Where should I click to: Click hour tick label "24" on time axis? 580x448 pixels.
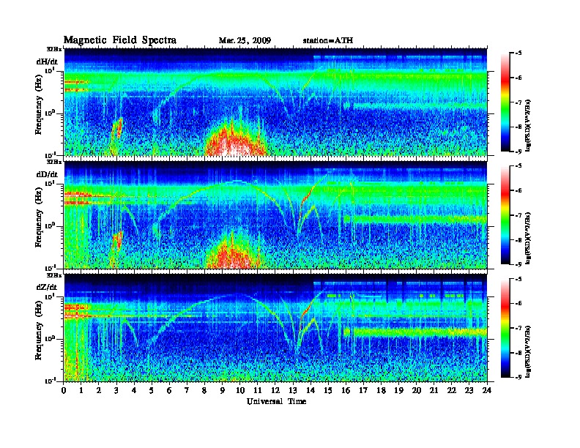487,391
